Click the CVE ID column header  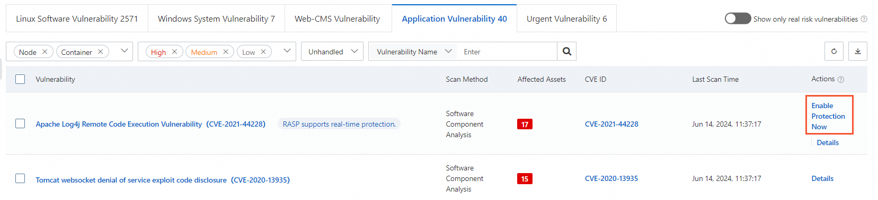596,79
